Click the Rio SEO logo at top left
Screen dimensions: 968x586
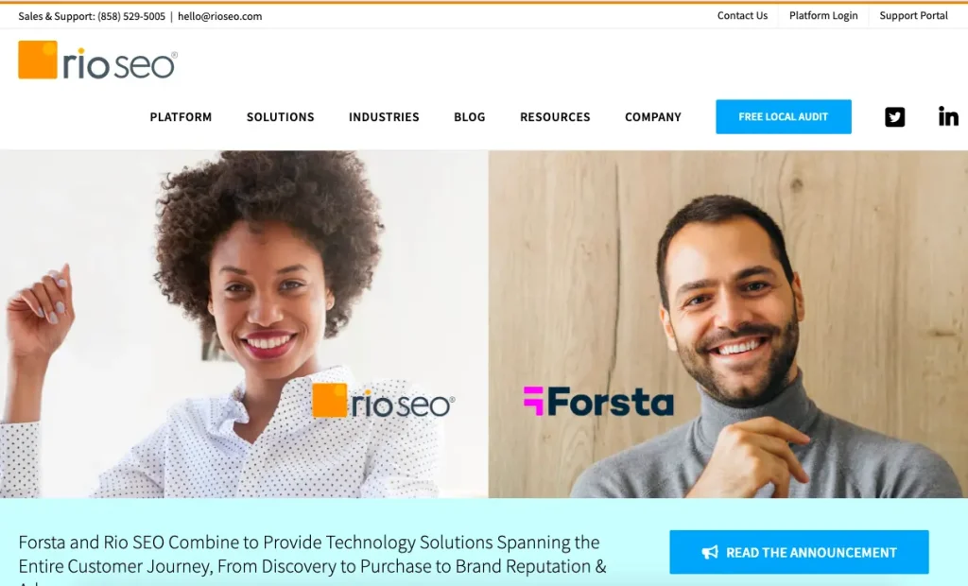[97, 60]
